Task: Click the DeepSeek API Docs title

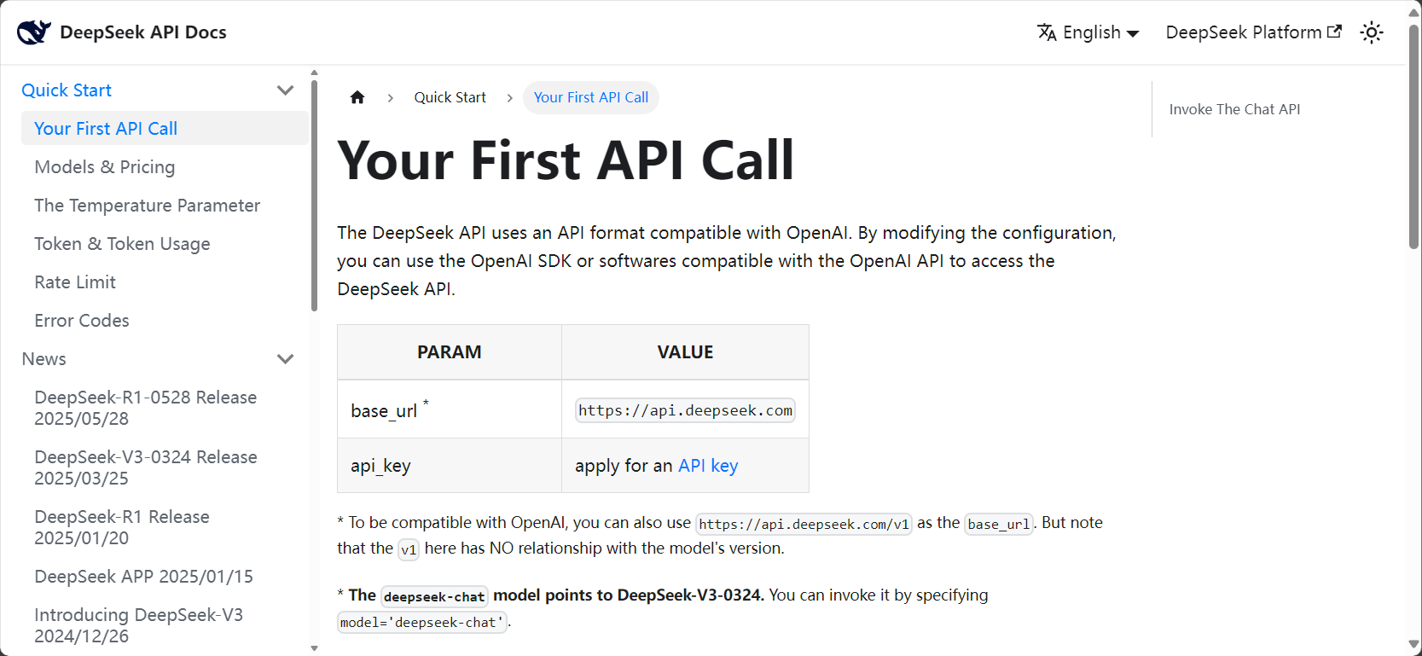Action: tap(143, 32)
